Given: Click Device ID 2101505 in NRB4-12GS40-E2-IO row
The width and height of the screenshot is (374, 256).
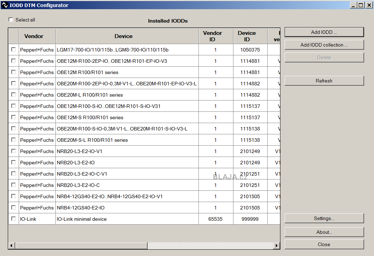Looking at the screenshot, I should [x=250, y=208].
